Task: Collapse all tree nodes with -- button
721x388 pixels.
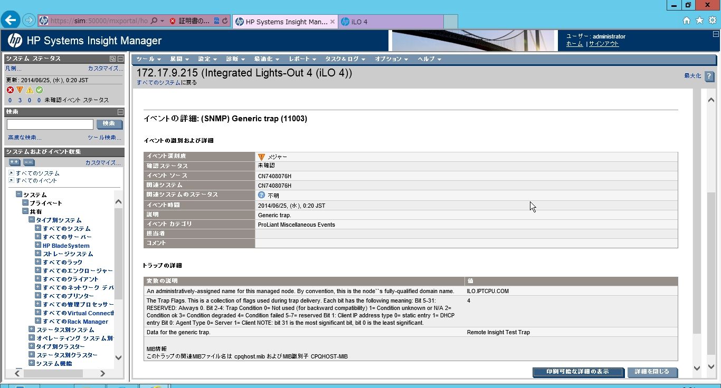Action: (x=29, y=162)
